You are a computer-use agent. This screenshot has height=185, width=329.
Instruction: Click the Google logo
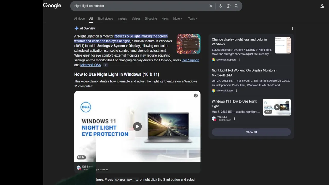(52, 6)
